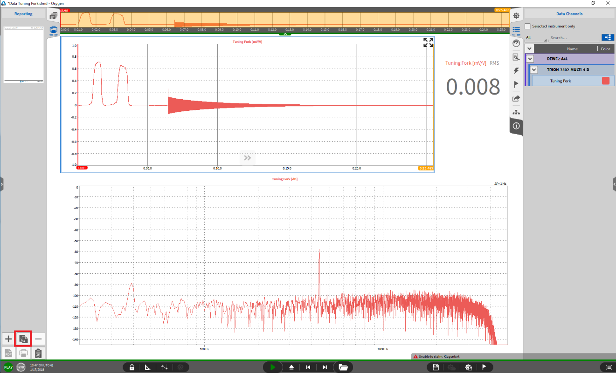
Task: Click the duplicate report page icon
Action: click(23, 339)
